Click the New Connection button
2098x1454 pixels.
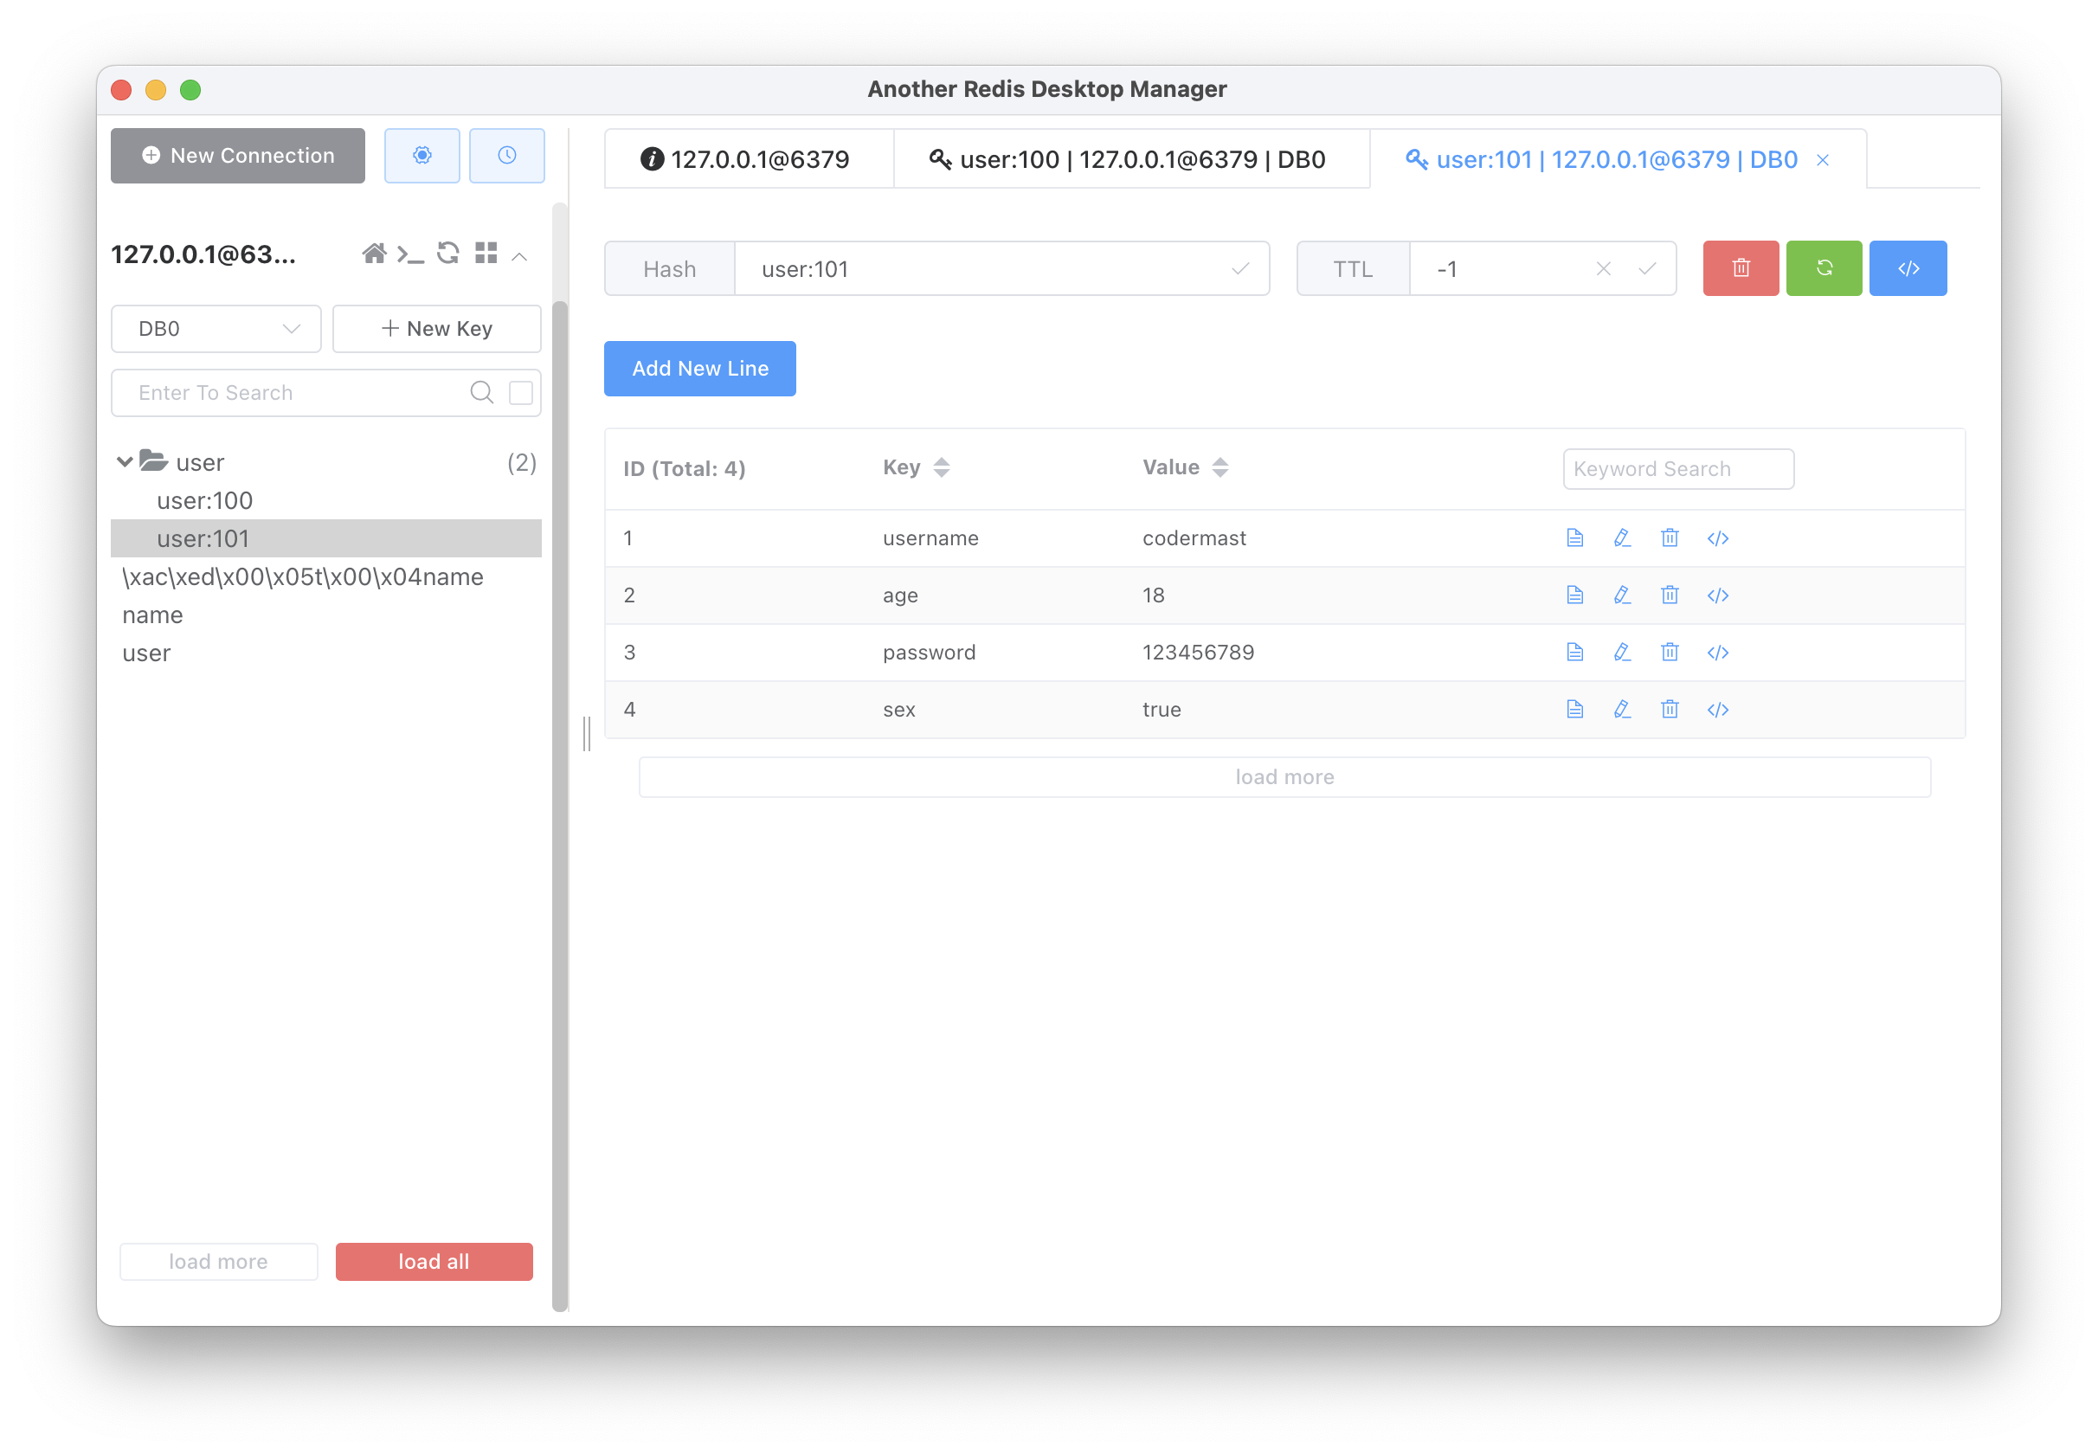[x=238, y=156]
